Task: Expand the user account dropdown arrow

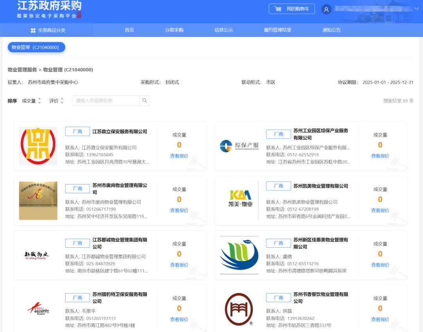Action: 416,9
